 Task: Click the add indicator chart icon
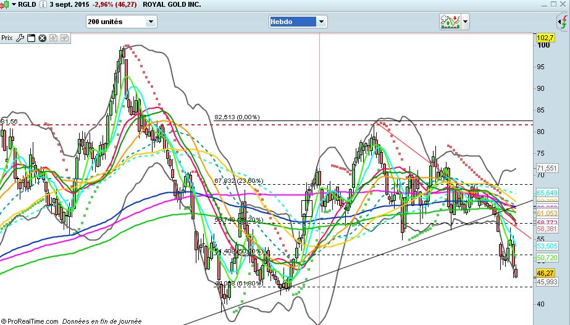pyautogui.click(x=450, y=22)
